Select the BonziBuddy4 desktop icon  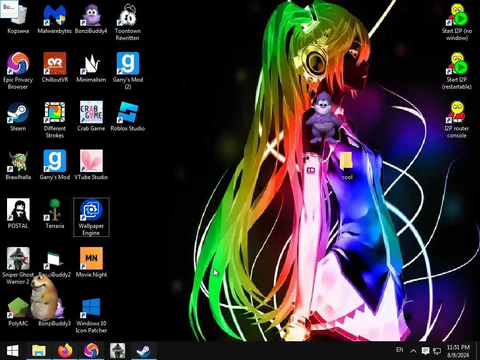click(91, 19)
